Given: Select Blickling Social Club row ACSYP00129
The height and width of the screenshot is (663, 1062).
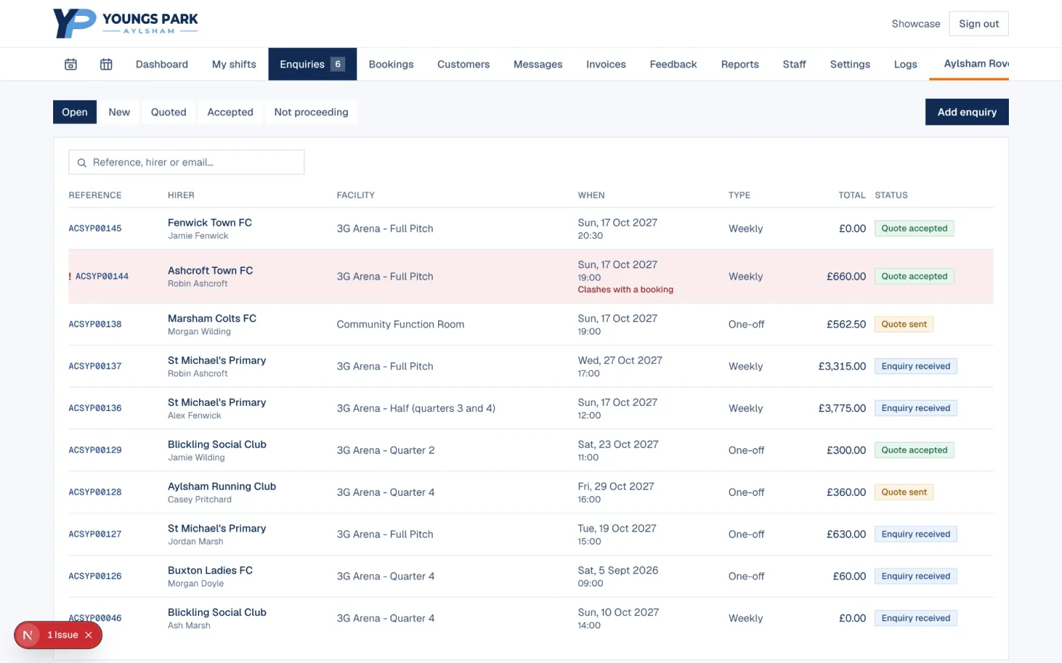Looking at the screenshot, I should point(531,450).
